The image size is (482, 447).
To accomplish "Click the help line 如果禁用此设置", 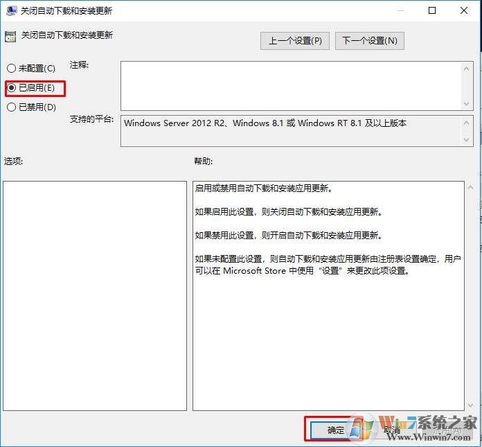I will point(289,236).
